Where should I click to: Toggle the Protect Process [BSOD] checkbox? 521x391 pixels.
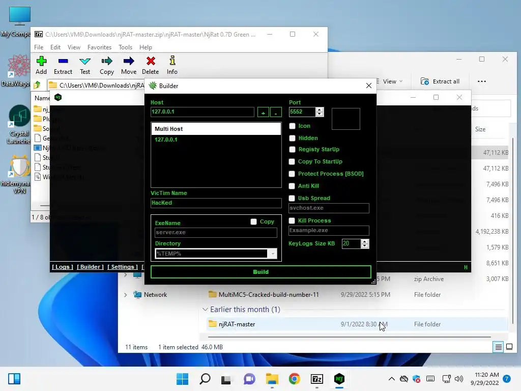tap(292, 174)
